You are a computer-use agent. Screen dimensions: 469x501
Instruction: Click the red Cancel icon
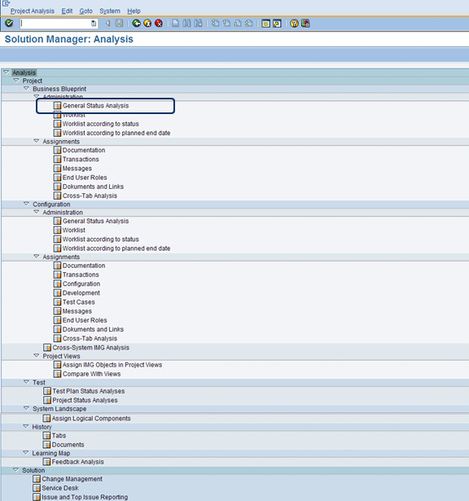coord(159,23)
